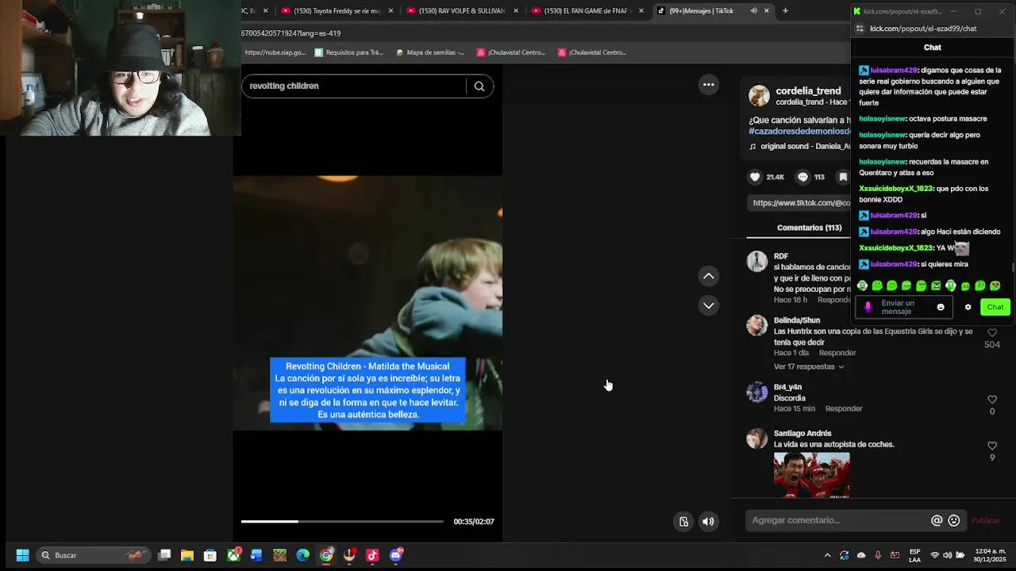The image size is (1016, 571).
Task: Open Santiago Andrés comment image
Action: point(811,475)
